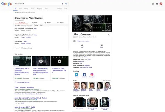
Task: Click the YouTube trailer video icon
Action: [x=75, y=41]
